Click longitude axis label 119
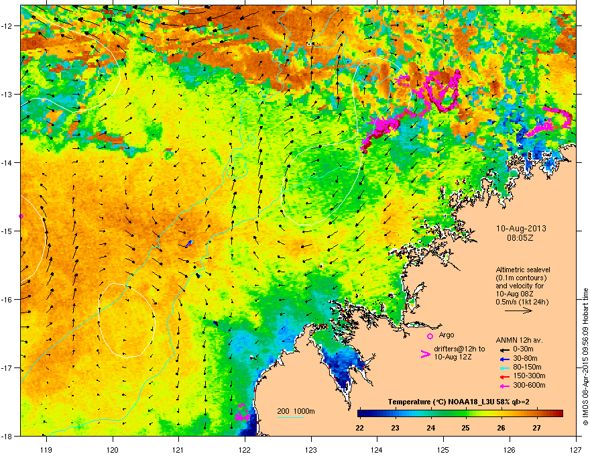The image size is (590, 456). pyautogui.click(x=46, y=449)
